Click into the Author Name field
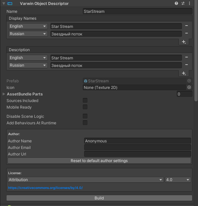Viewport: 198px width, 206px height. (137, 141)
